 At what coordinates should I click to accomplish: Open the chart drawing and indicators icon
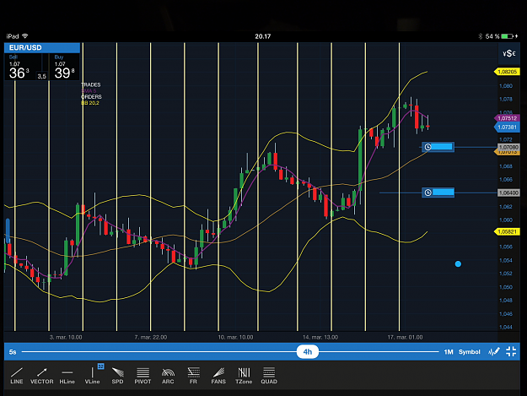[x=494, y=351]
